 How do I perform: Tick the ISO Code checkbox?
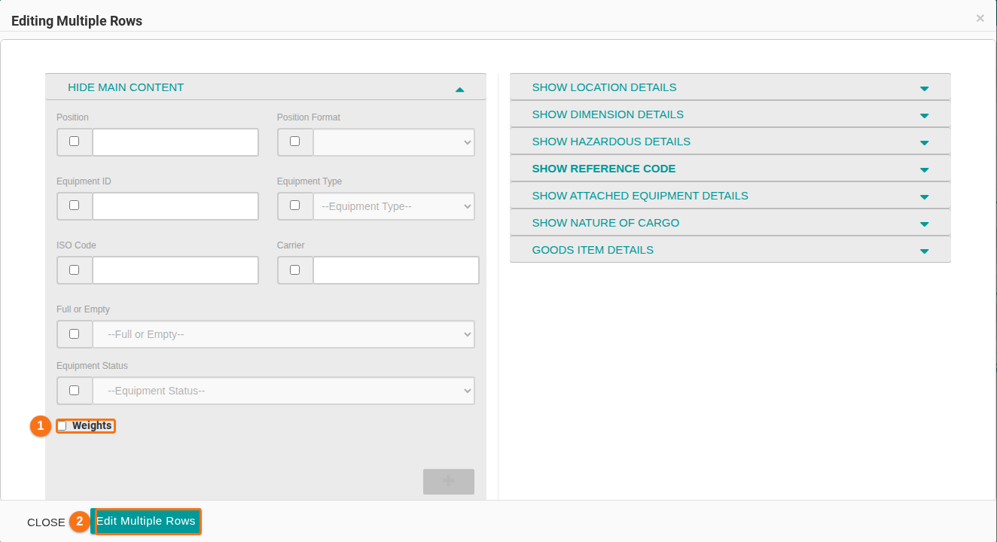74,269
